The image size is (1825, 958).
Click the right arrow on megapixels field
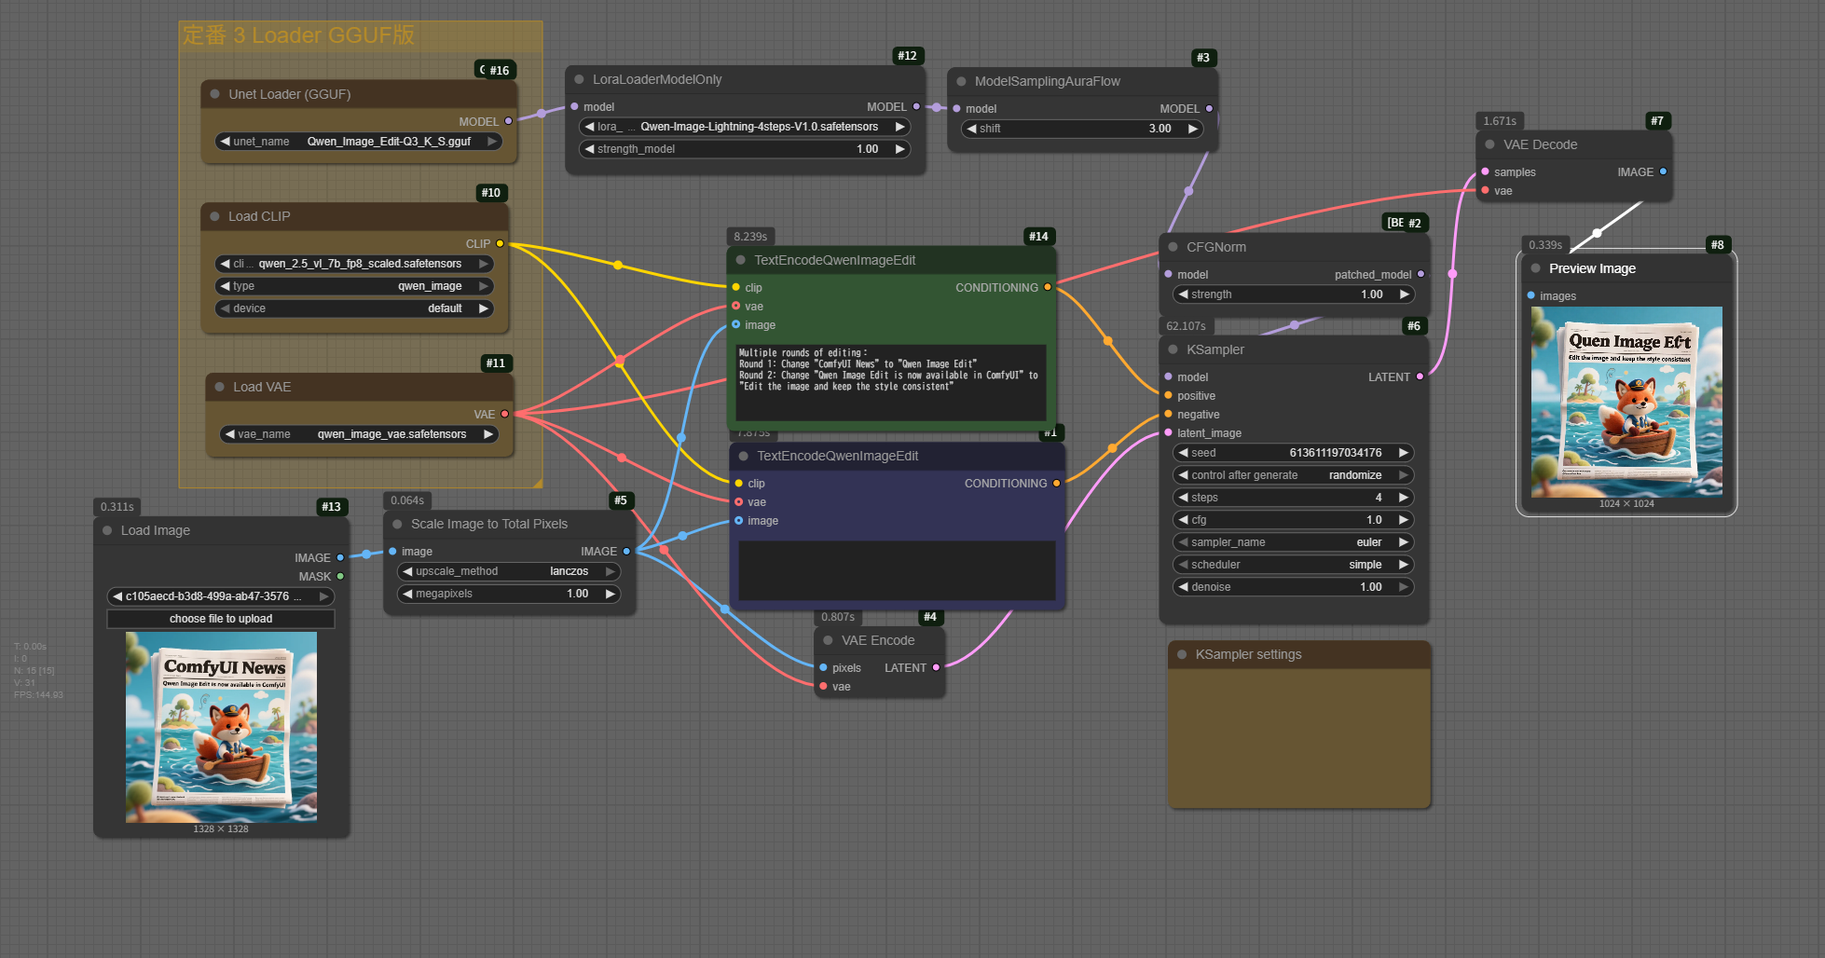(x=611, y=594)
